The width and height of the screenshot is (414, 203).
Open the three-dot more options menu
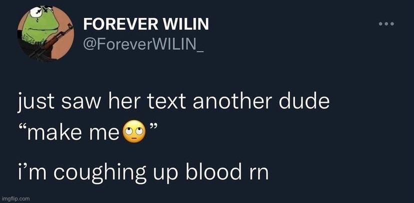pyautogui.click(x=386, y=24)
